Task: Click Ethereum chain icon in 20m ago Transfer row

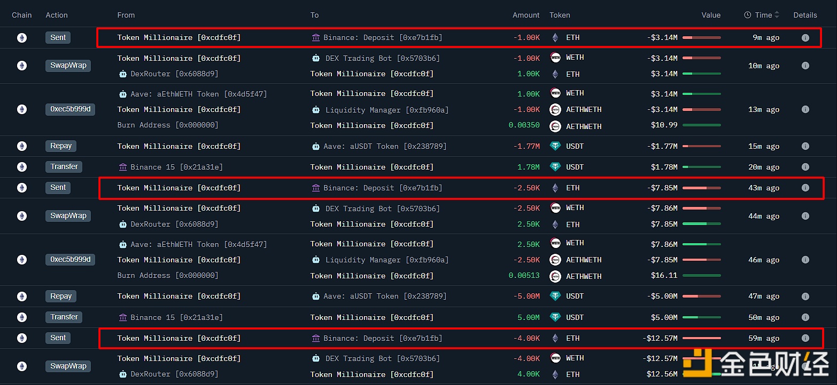Action: tap(22, 167)
